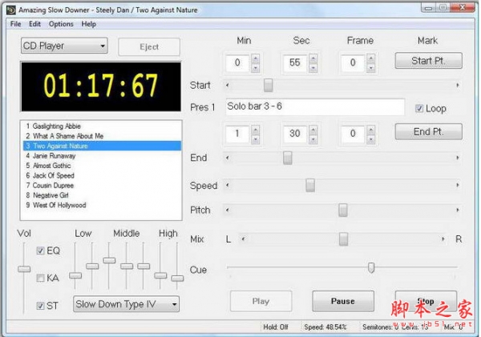Viewport: 481px width, 337px height.
Task: Open the Help menu
Action: coord(89,24)
